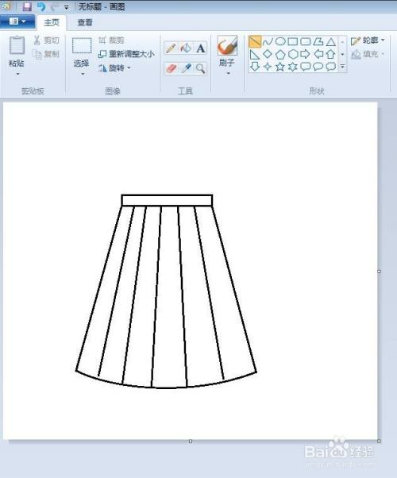Select the Rounded rectangular callout shape
The width and height of the screenshot is (397, 478).
305,67
